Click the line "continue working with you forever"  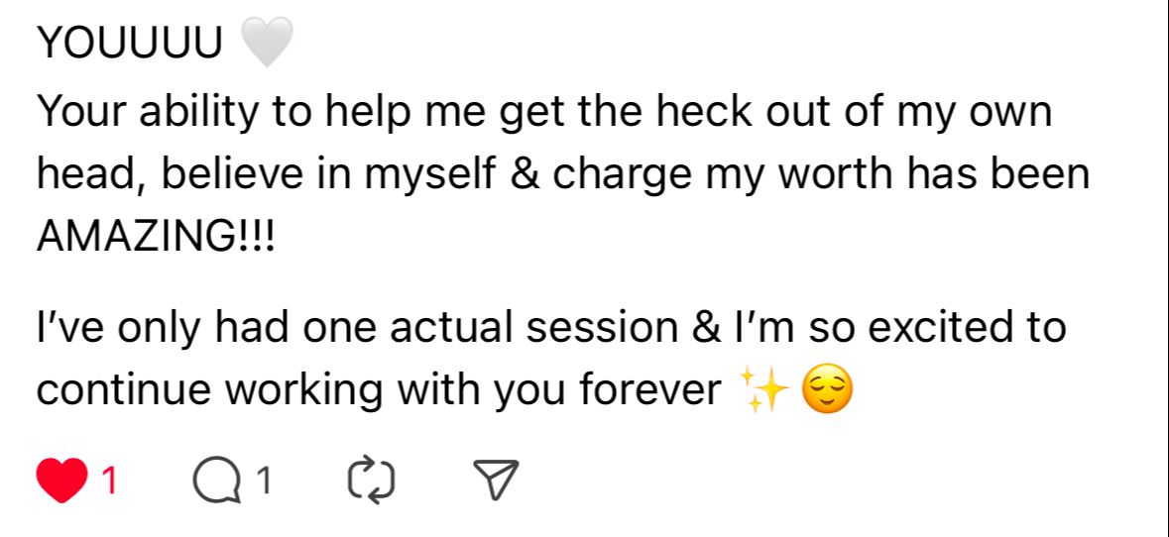(379, 391)
